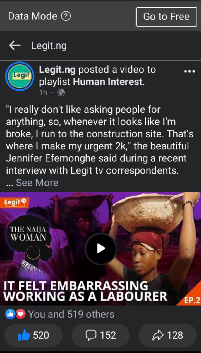Click the Legit logo on the video
The width and height of the screenshot is (201, 353).
click(x=15, y=202)
